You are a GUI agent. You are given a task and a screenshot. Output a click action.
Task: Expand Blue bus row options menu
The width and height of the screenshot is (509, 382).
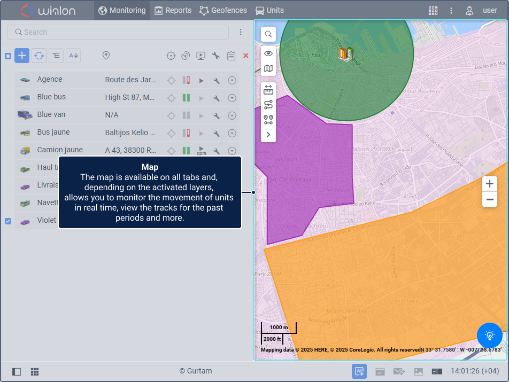click(x=232, y=98)
